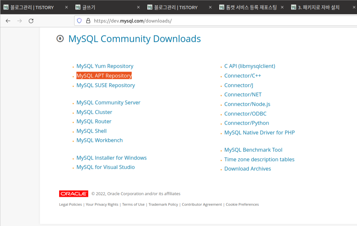This screenshot has width=357, height=226.
Task: Open MySQL Installer for Windows link
Action: [112, 158]
